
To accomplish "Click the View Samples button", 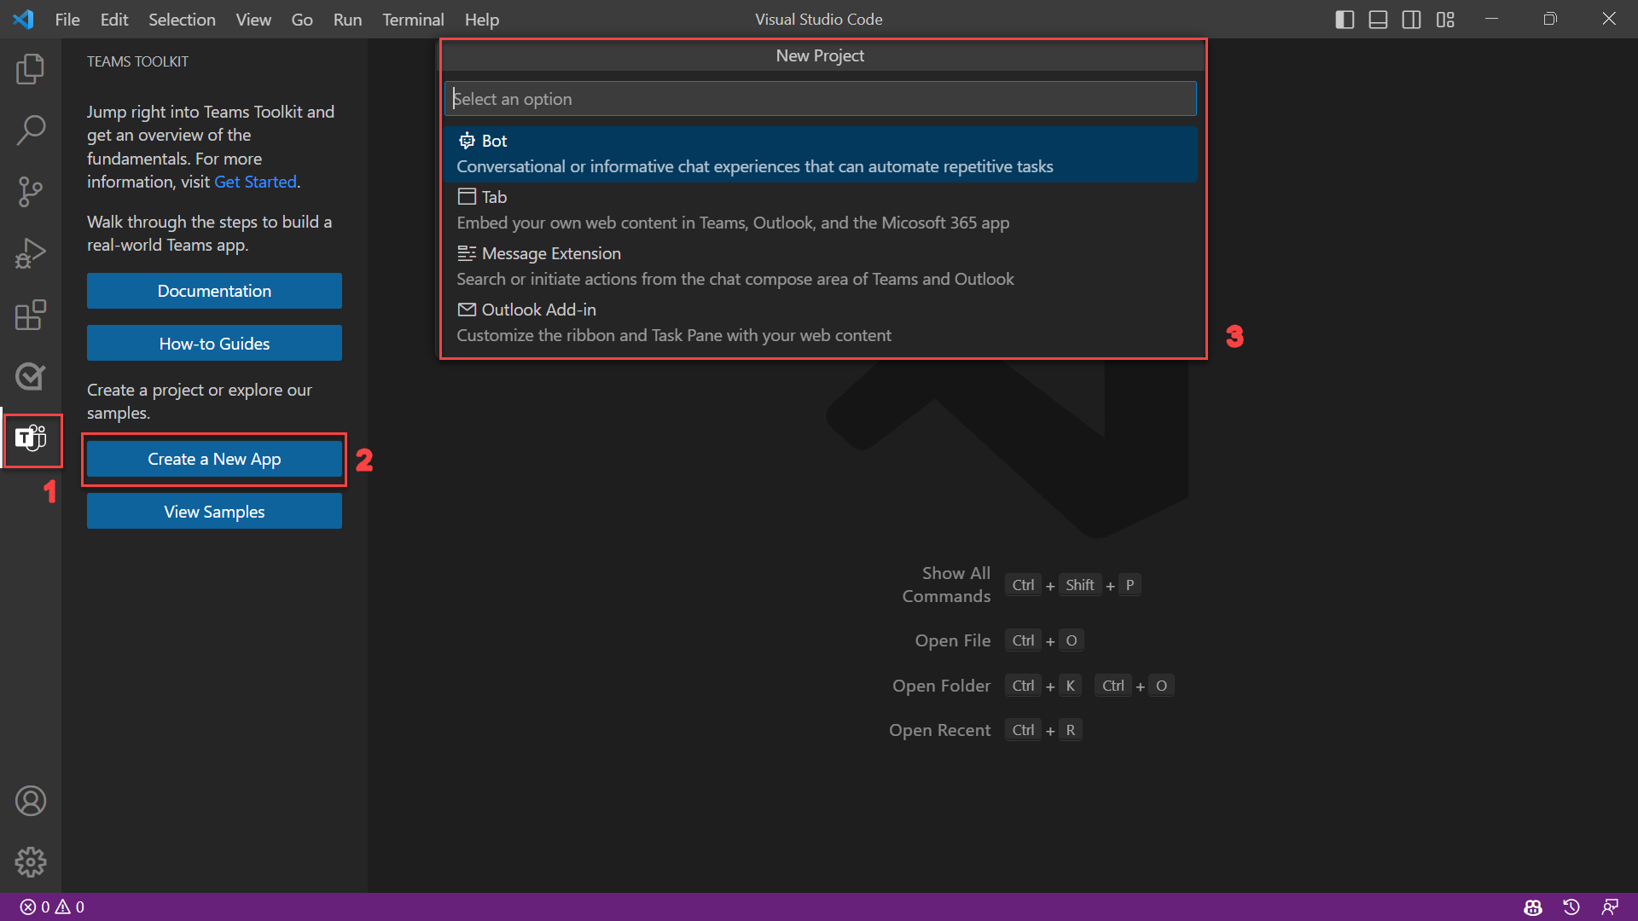I will pos(214,512).
